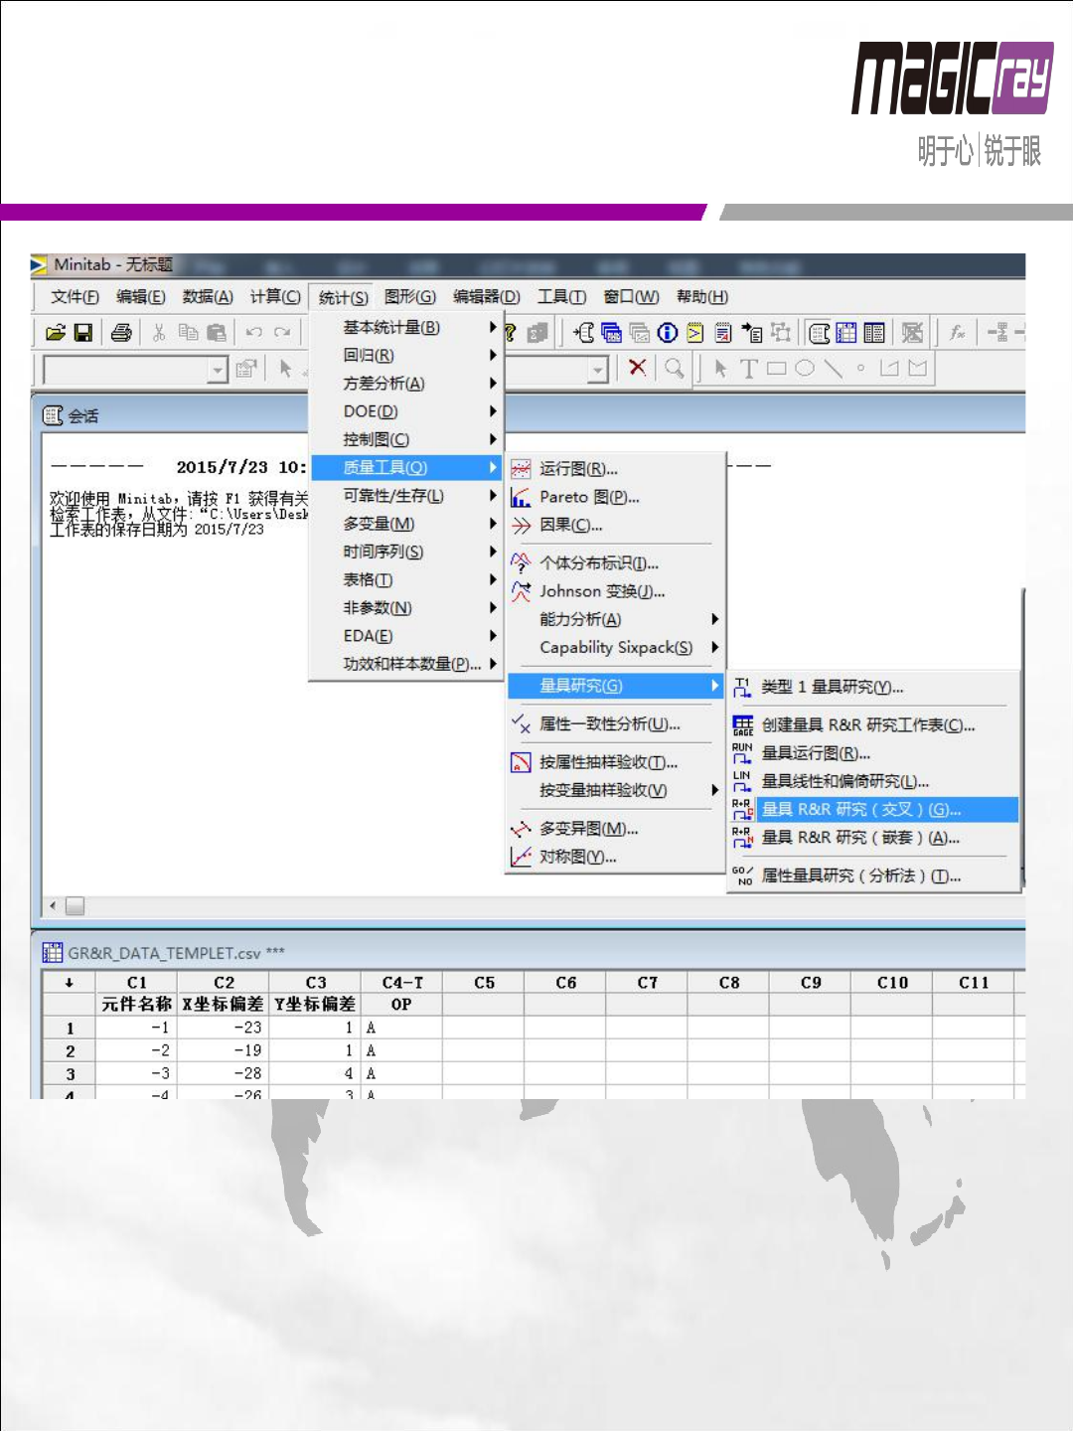Select the ellipse drawing tool
1073x1431 pixels.
(x=805, y=368)
